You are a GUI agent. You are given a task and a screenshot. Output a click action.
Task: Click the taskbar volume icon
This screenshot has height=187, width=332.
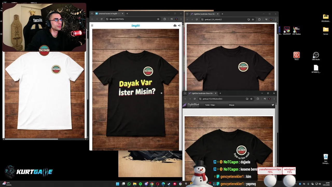pyautogui.click(x=320, y=184)
